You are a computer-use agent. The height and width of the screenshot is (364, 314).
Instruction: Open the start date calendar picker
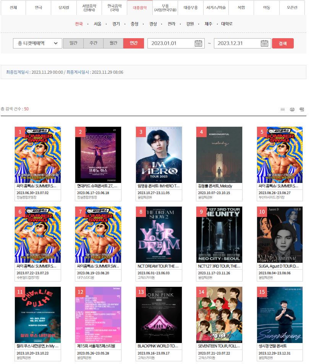pos(198,43)
